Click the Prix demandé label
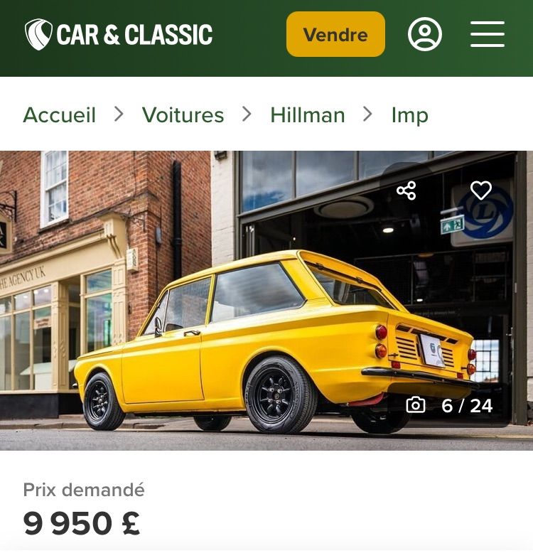 (x=84, y=490)
